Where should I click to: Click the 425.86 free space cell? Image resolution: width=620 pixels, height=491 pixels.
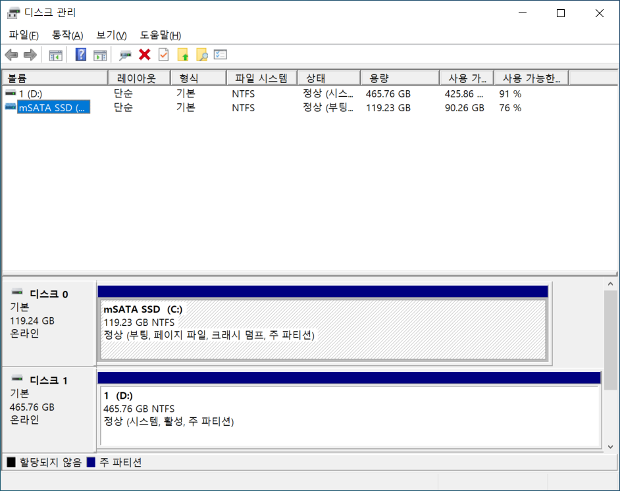463,94
